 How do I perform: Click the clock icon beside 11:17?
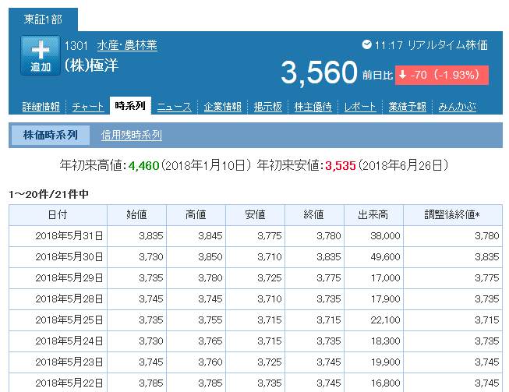click(x=367, y=44)
